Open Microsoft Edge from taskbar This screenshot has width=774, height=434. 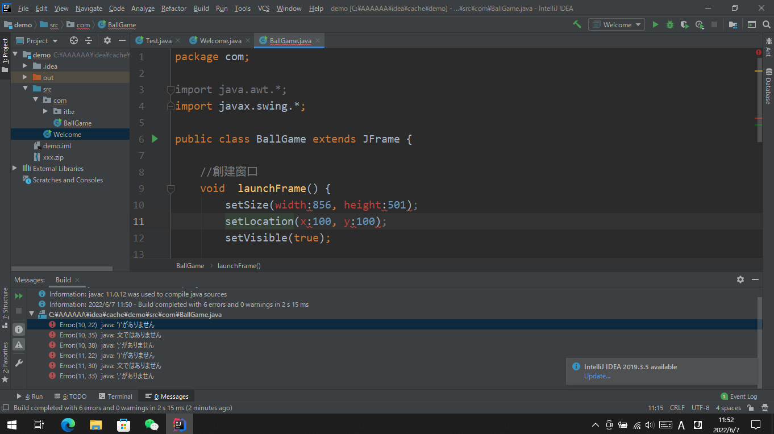click(x=68, y=424)
